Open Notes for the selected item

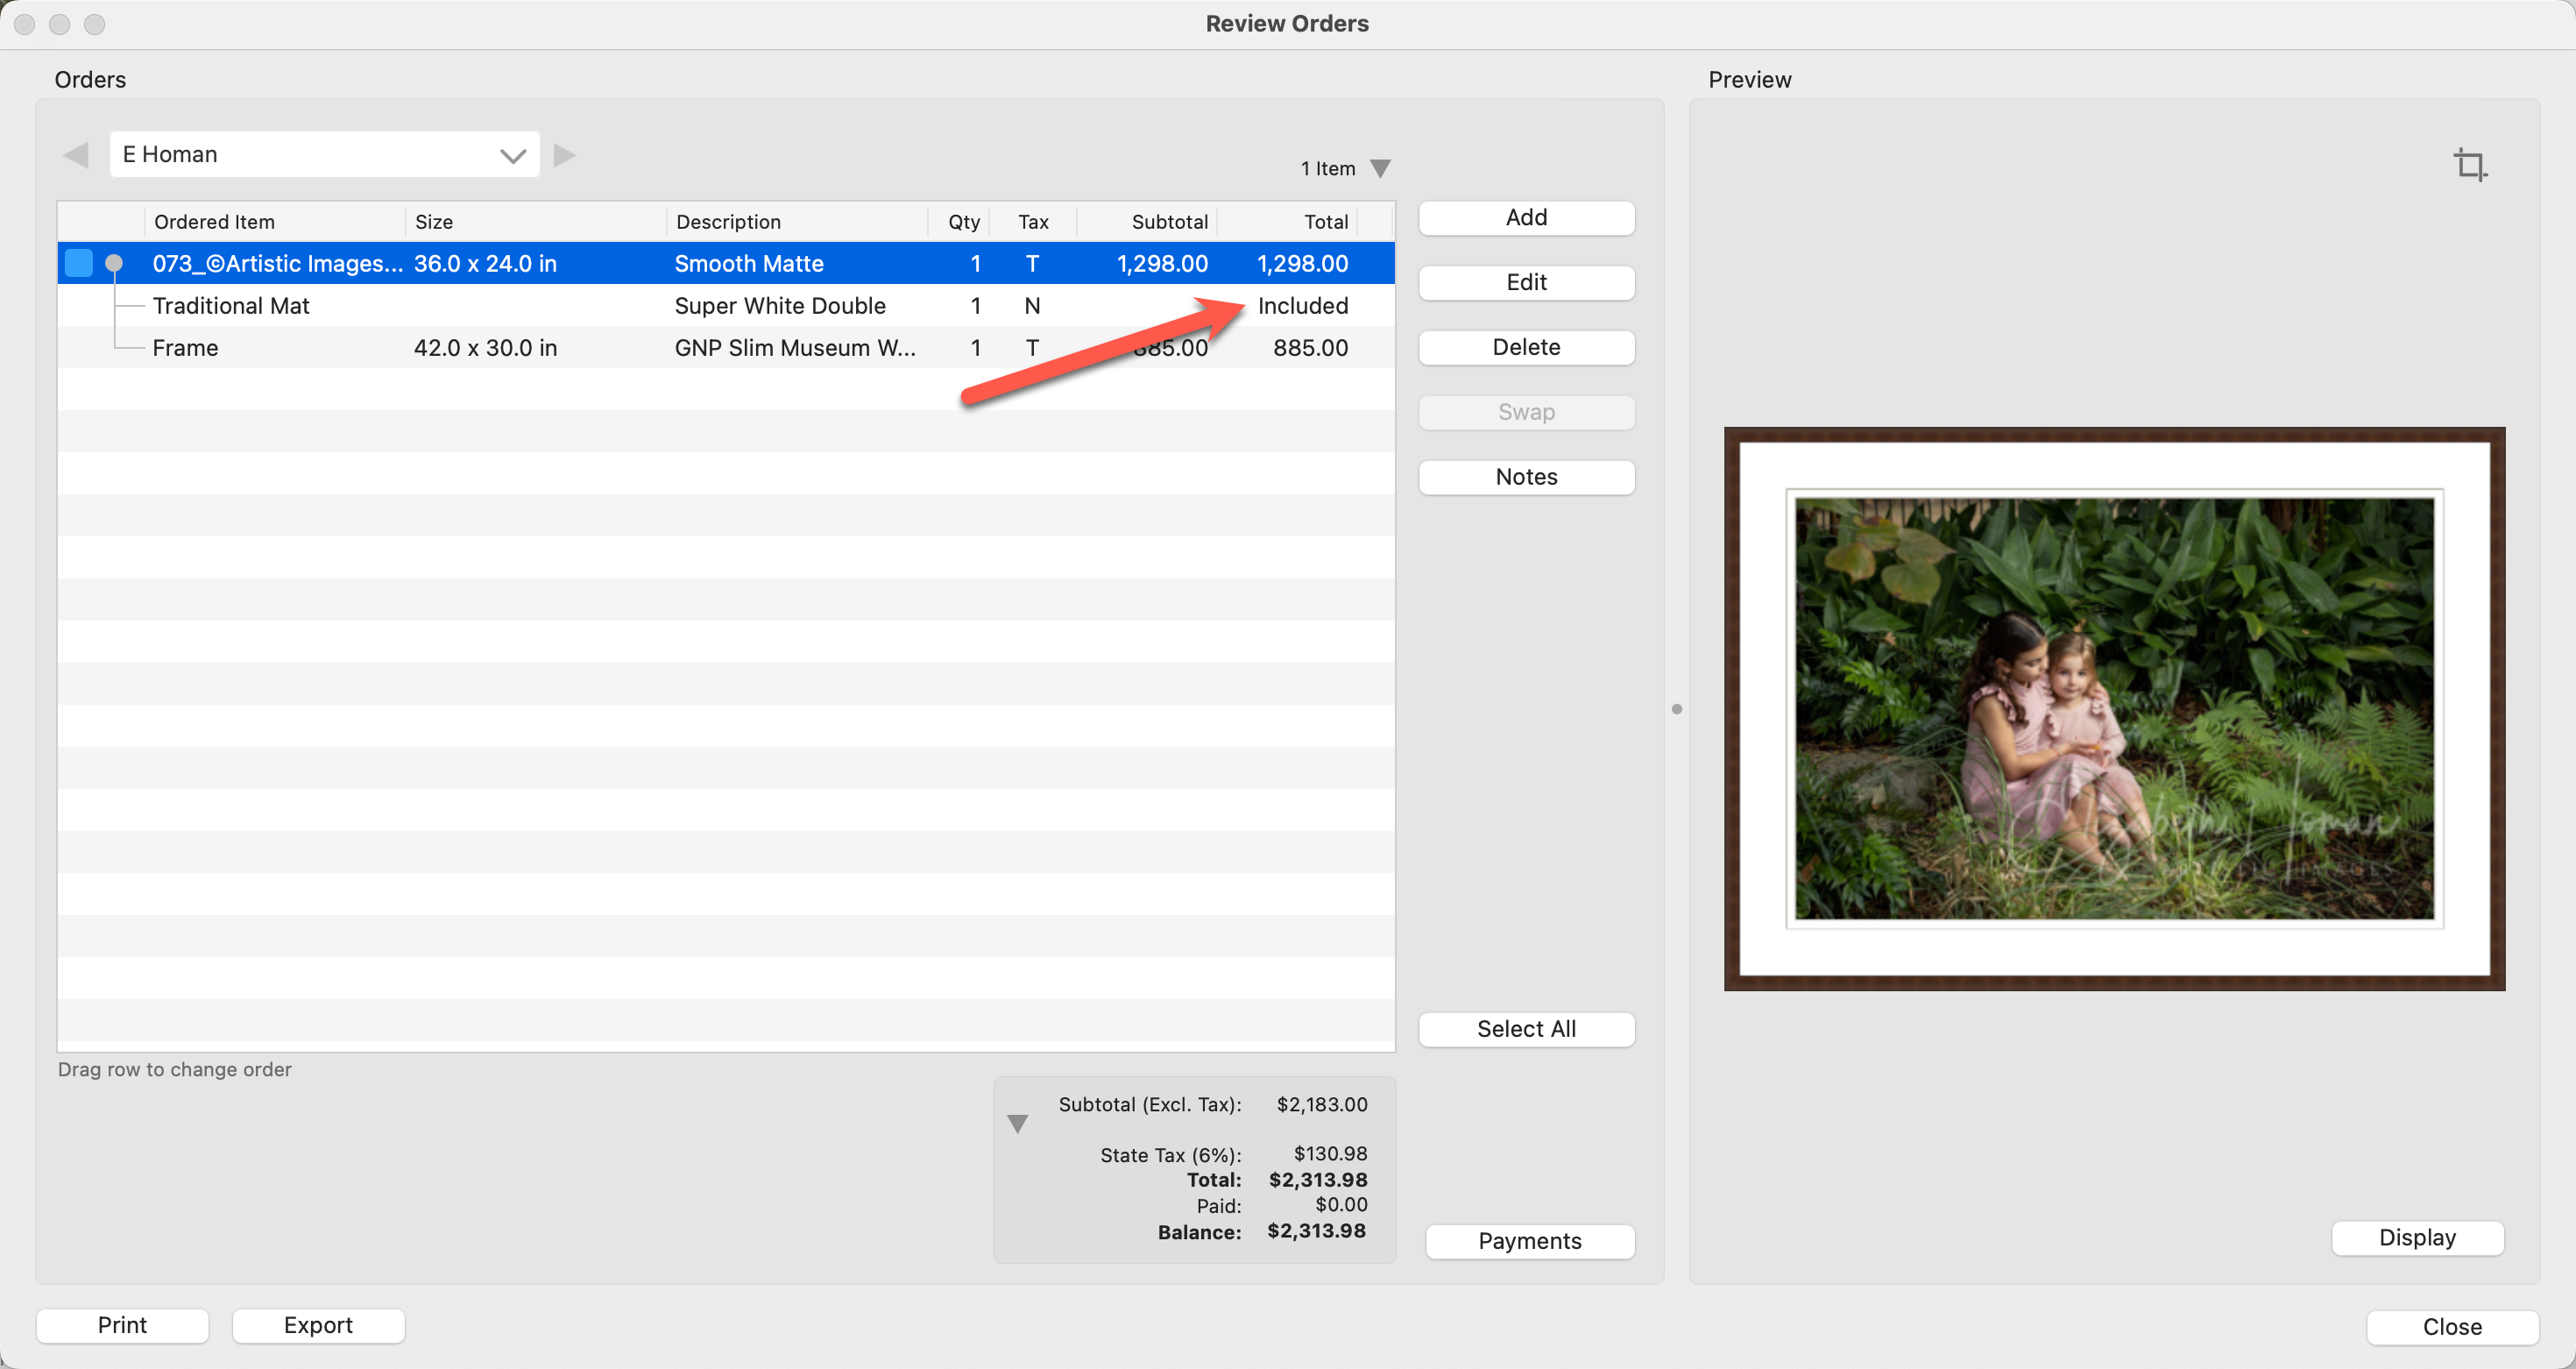click(x=1525, y=477)
